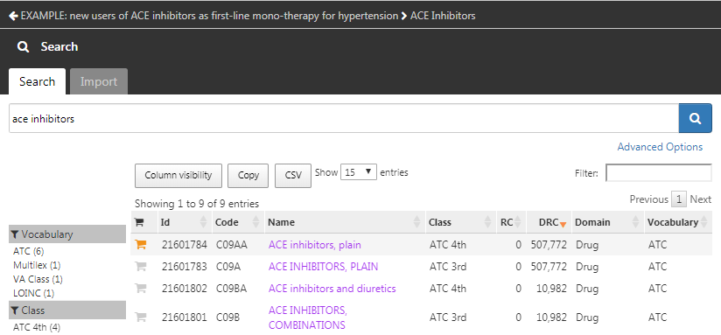
Task: Click the shopping cart column header icon
Action: coord(139,222)
